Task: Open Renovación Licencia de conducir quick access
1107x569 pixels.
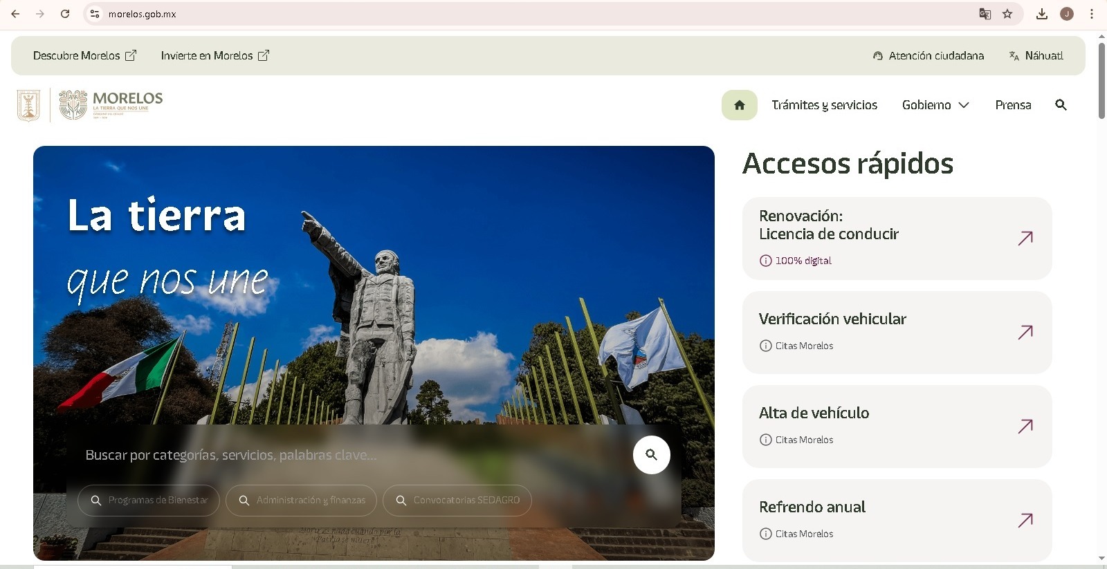Action: [897, 239]
